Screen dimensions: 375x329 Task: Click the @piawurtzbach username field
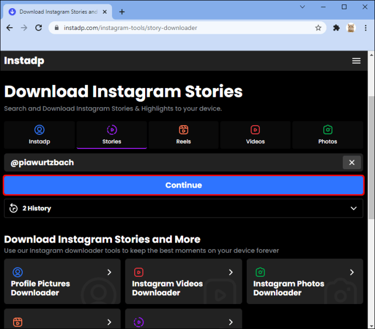(x=173, y=163)
